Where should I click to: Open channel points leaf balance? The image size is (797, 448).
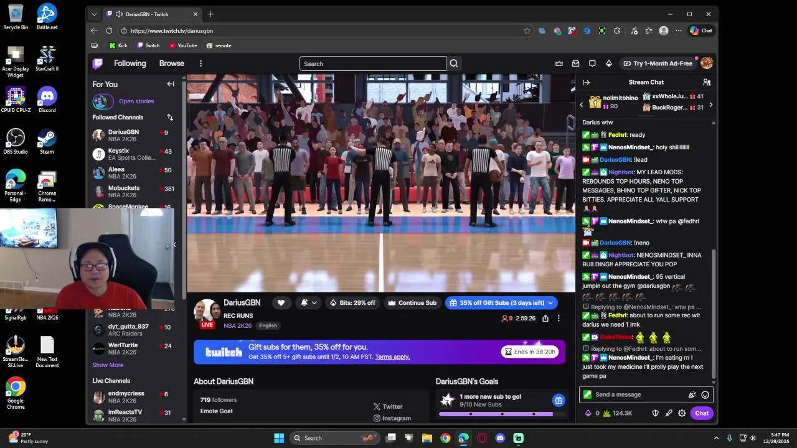(x=617, y=413)
